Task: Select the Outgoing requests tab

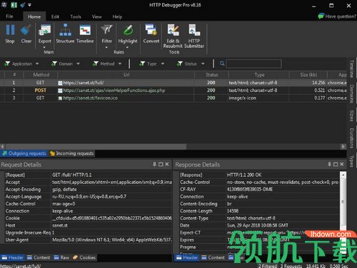Action: [x=24, y=153]
